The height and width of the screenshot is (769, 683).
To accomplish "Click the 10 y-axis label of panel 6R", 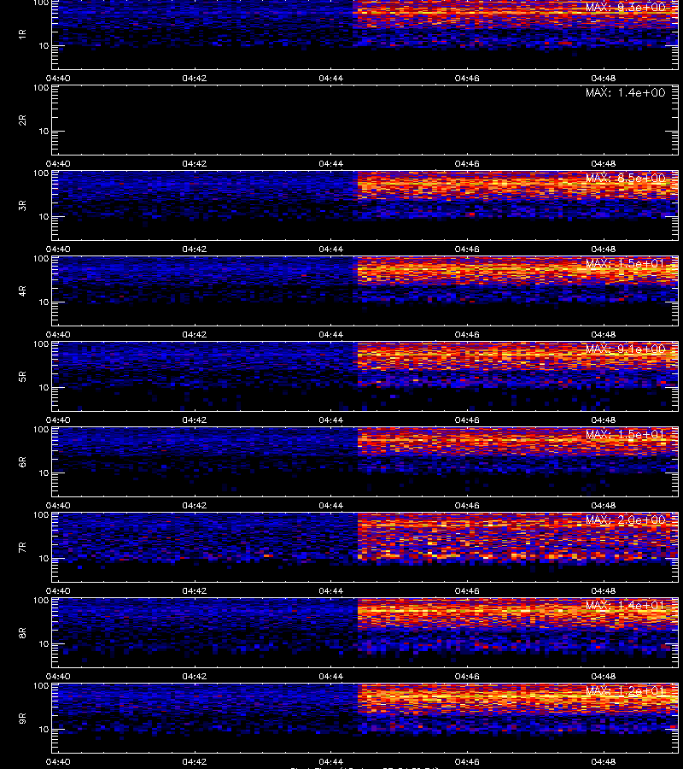I will 44,473.
